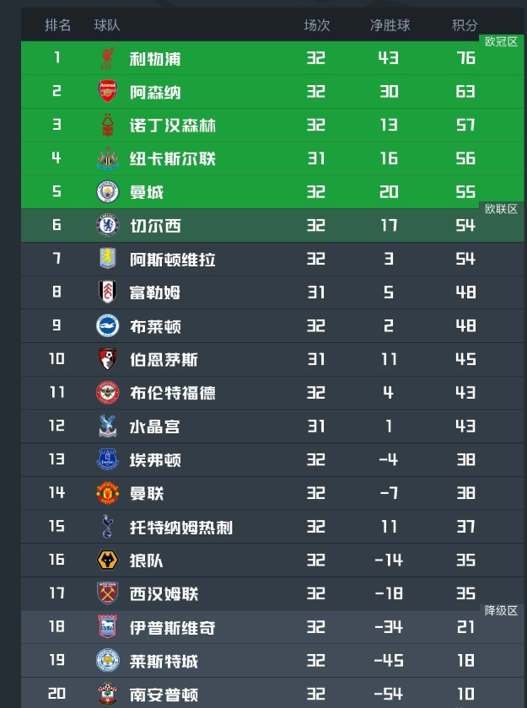Click the Manchester City badge icon

[x=107, y=191]
